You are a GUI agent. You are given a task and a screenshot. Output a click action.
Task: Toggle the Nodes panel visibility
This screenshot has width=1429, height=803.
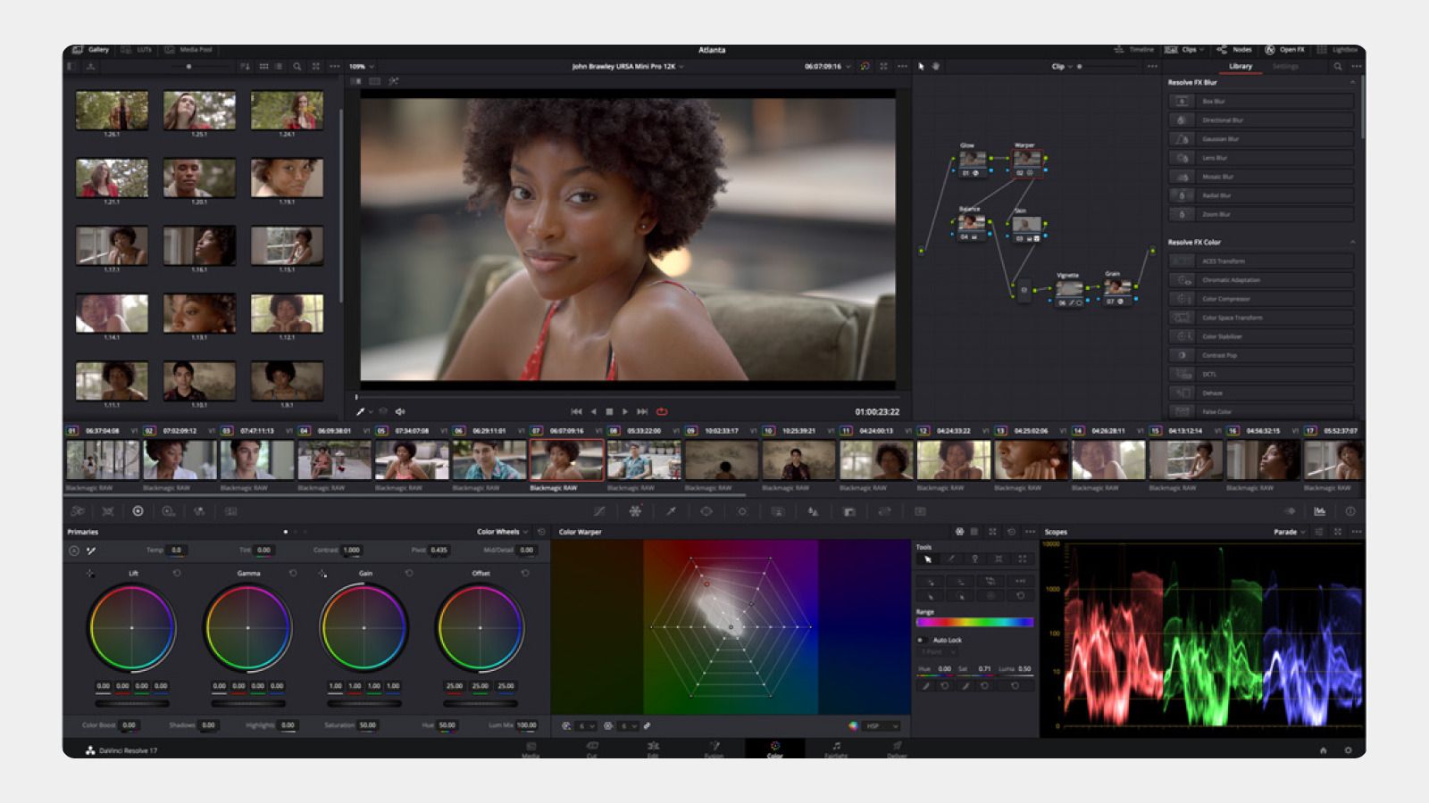[x=1235, y=50]
